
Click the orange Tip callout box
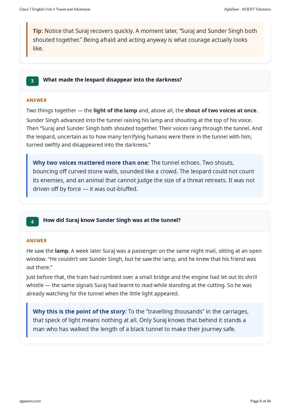coord(145,39)
